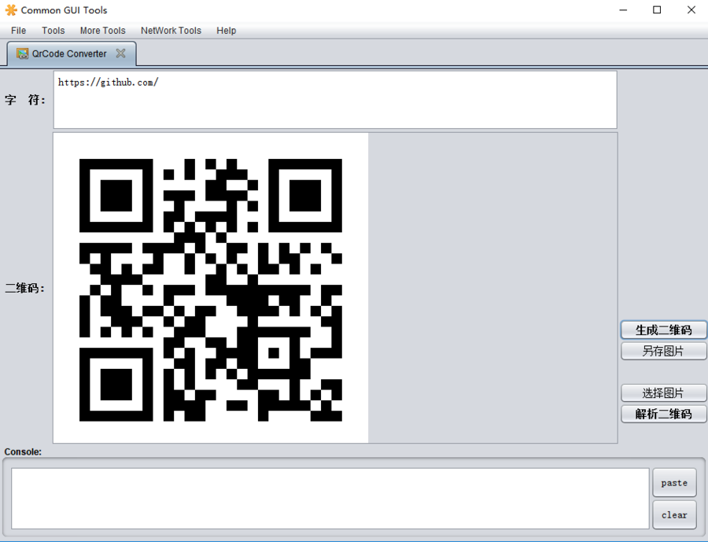Click the minimize button in the title bar
708x542 pixels.
(x=623, y=9)
